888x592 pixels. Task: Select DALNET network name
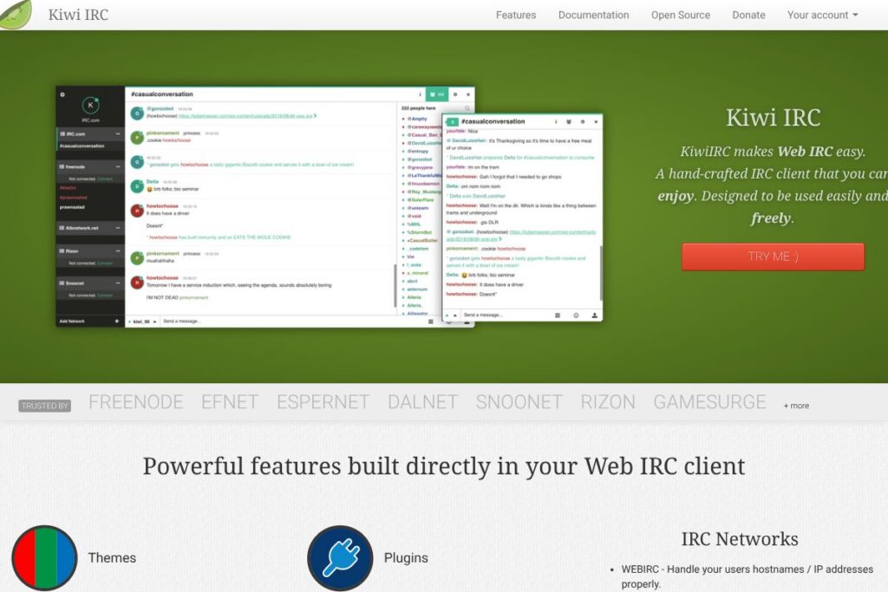pos(422,402)
